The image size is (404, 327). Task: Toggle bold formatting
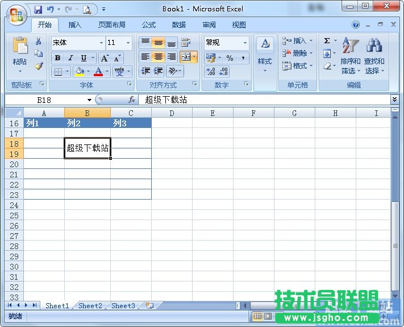pos(57,58)
